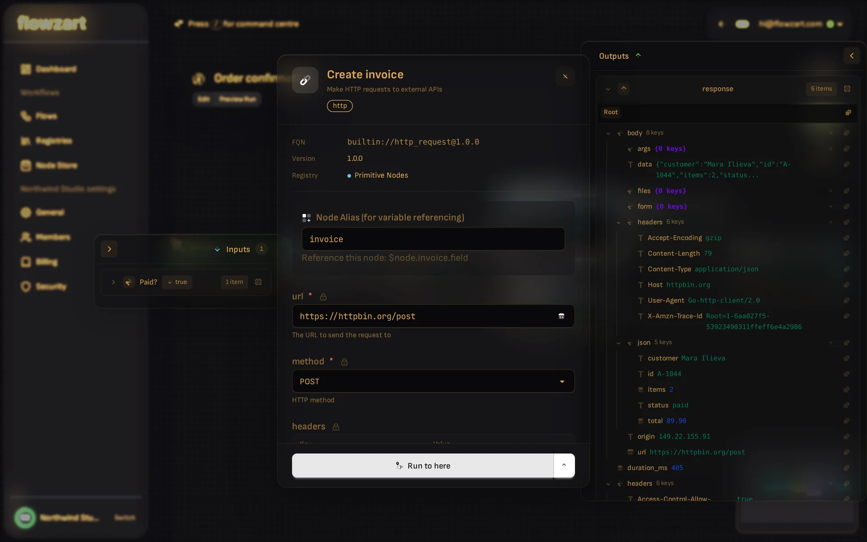This screenshot has height=542, width=867.
Task: Copy the Content-Type value
Action: click(x=846, y=269)
